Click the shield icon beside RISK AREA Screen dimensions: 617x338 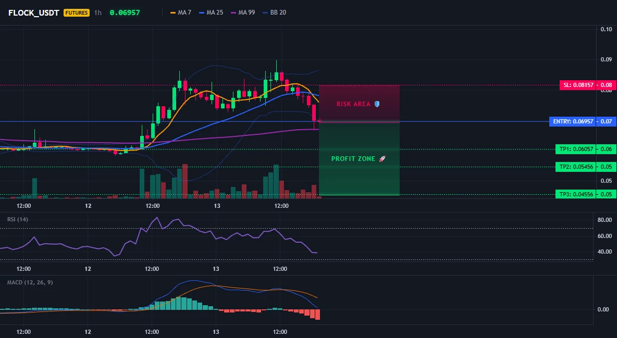pyautogui.click(x=377, y=104)
